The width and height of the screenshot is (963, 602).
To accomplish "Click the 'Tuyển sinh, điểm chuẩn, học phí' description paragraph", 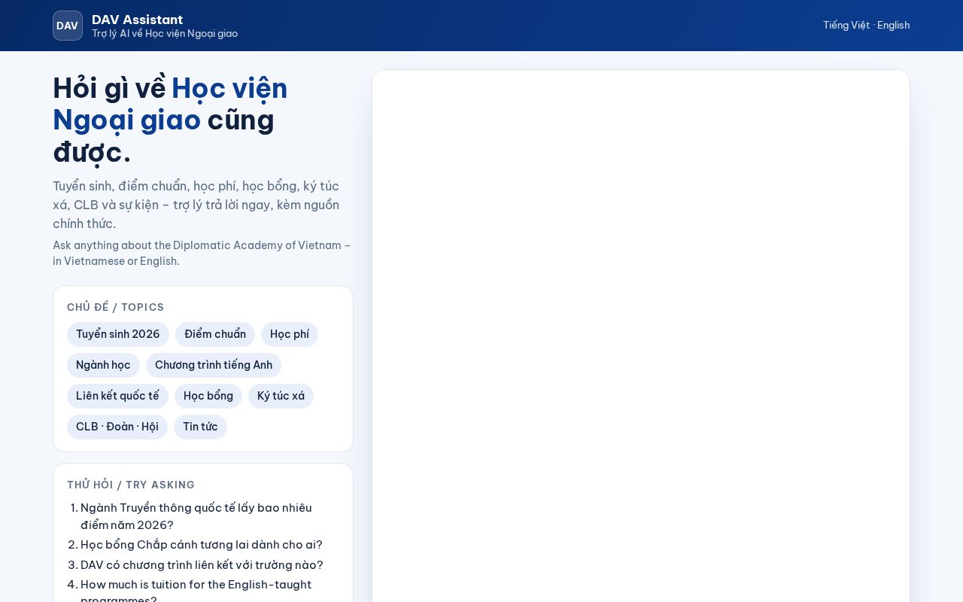I will pyautogui.click(x=196, y=205).
